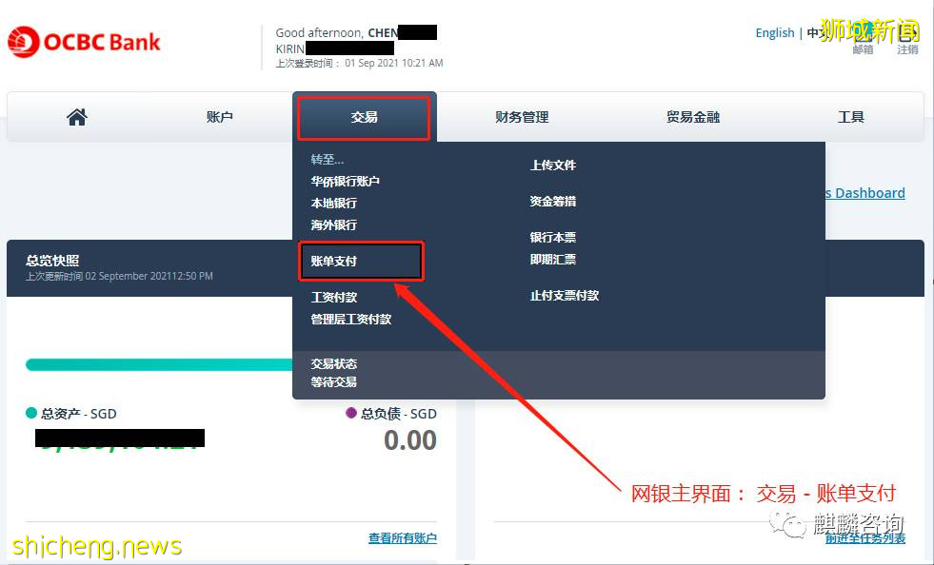
Task: Click the 总览快照 panel header
Action: tap(55, 260)
